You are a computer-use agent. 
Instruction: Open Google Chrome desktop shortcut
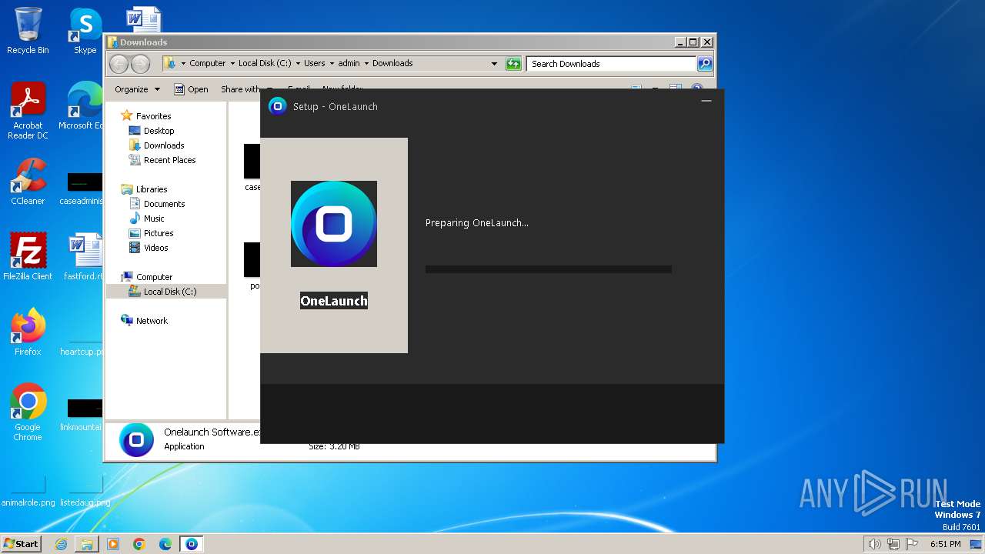28,412
